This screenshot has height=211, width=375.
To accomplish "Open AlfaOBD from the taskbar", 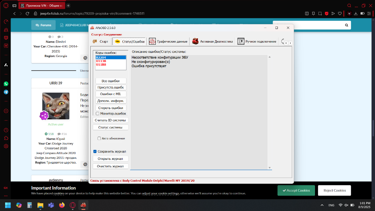I will click(x=83, y=205).
